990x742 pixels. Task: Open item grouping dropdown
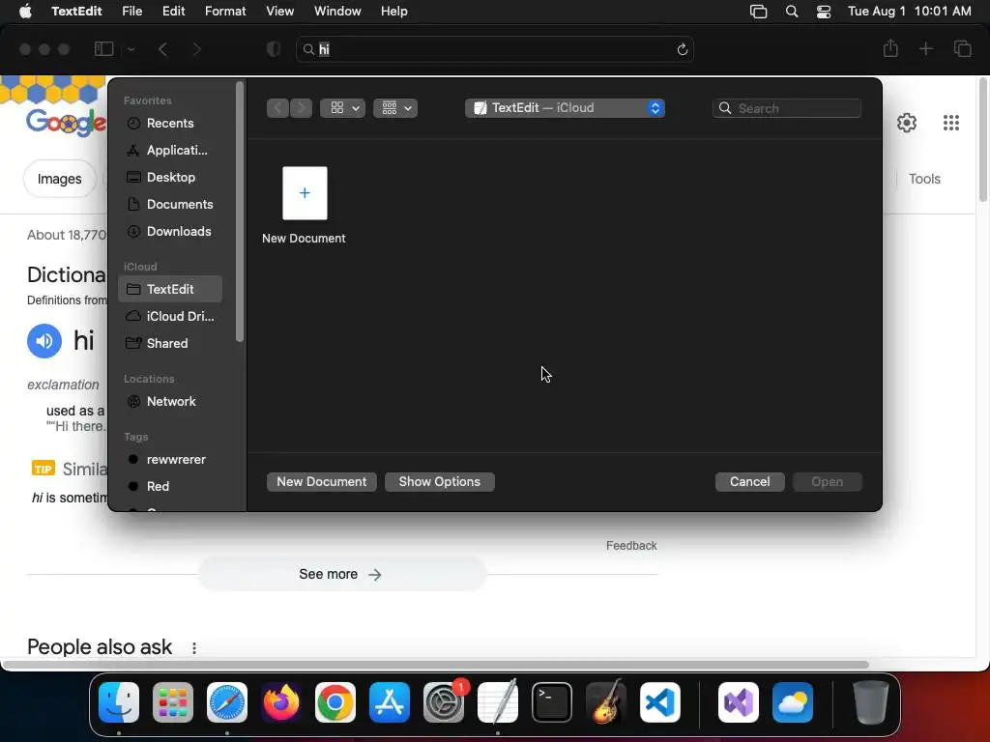click(x=395, y=108)
